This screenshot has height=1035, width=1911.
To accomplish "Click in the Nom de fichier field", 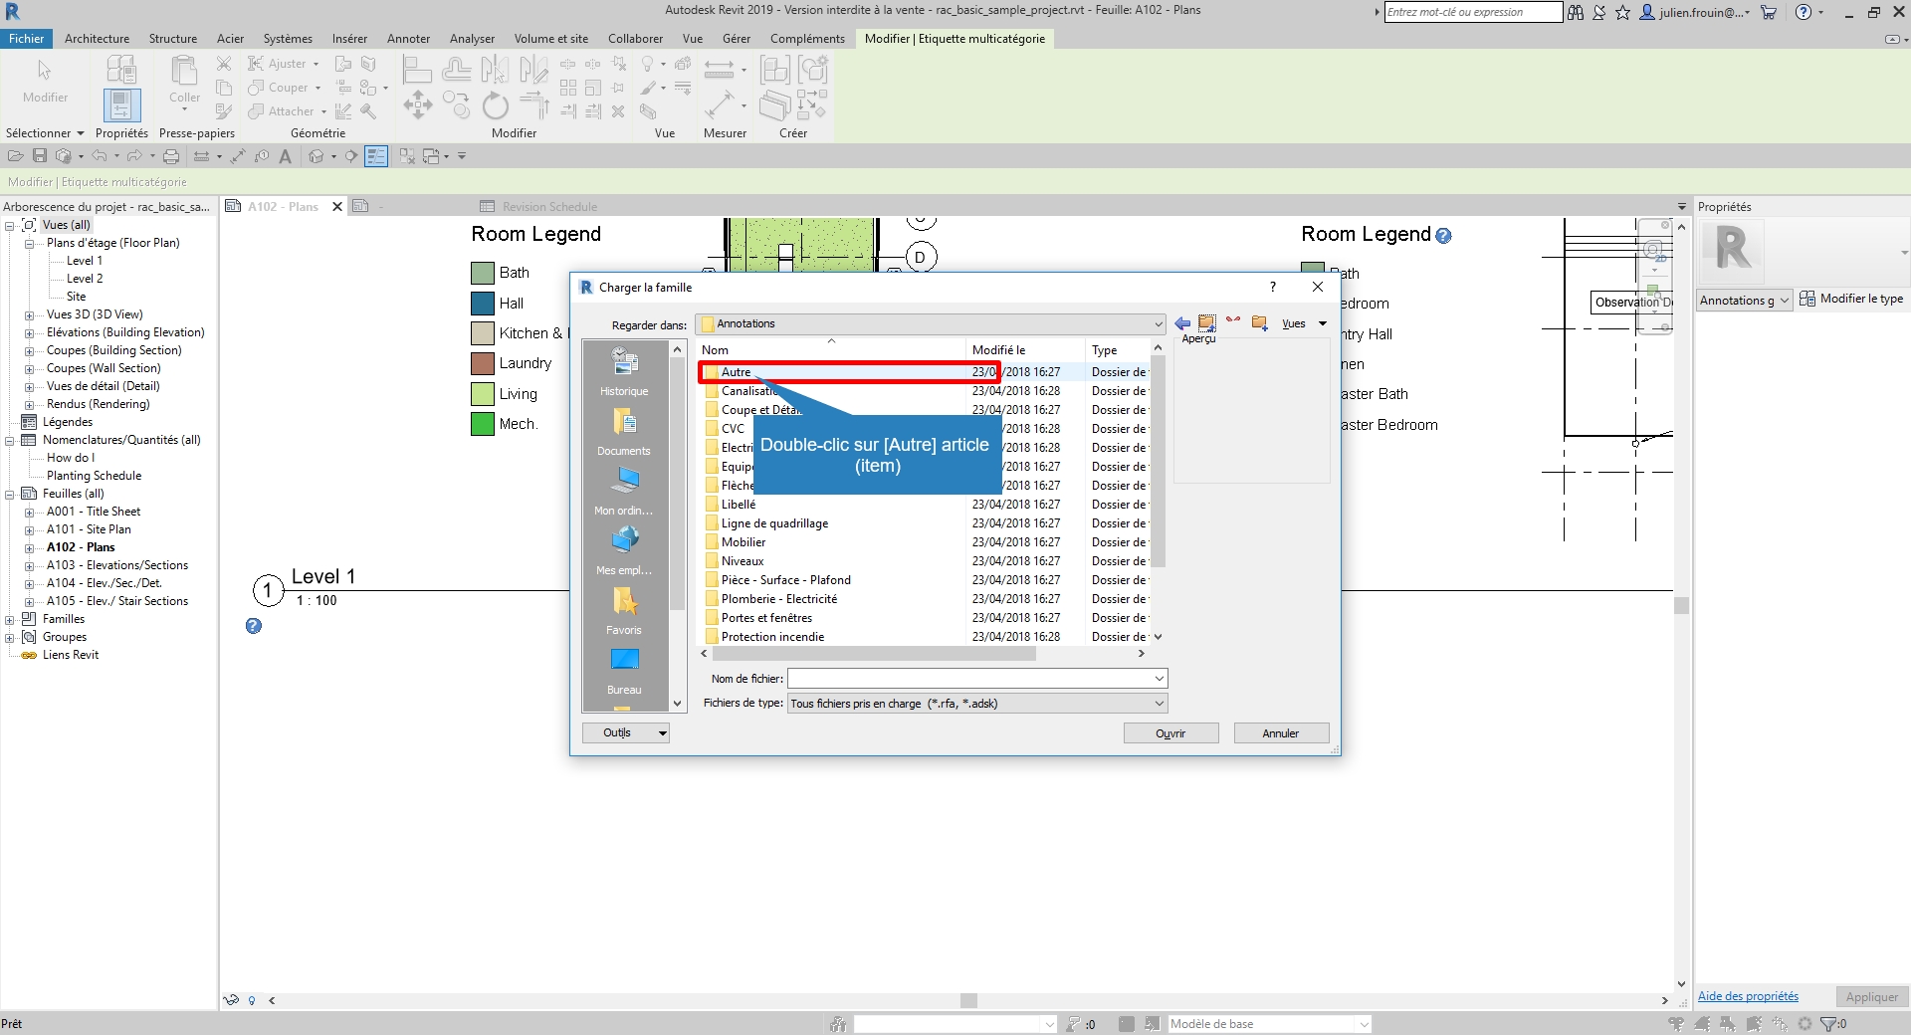I will (969, 679).
